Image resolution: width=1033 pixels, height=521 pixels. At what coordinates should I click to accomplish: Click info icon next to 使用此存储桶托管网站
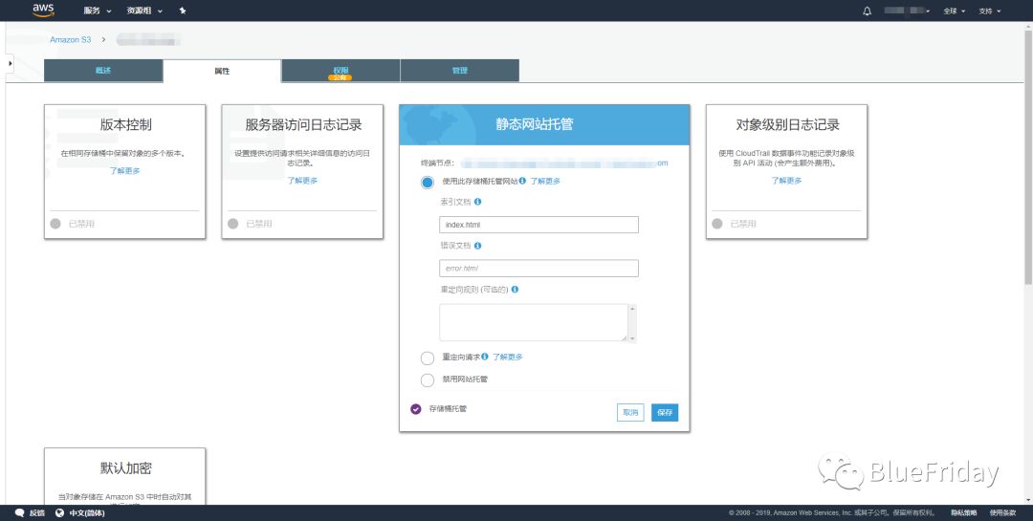[522, 181]
